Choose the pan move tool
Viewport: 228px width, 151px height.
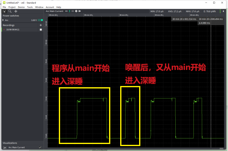pos(16,11)
